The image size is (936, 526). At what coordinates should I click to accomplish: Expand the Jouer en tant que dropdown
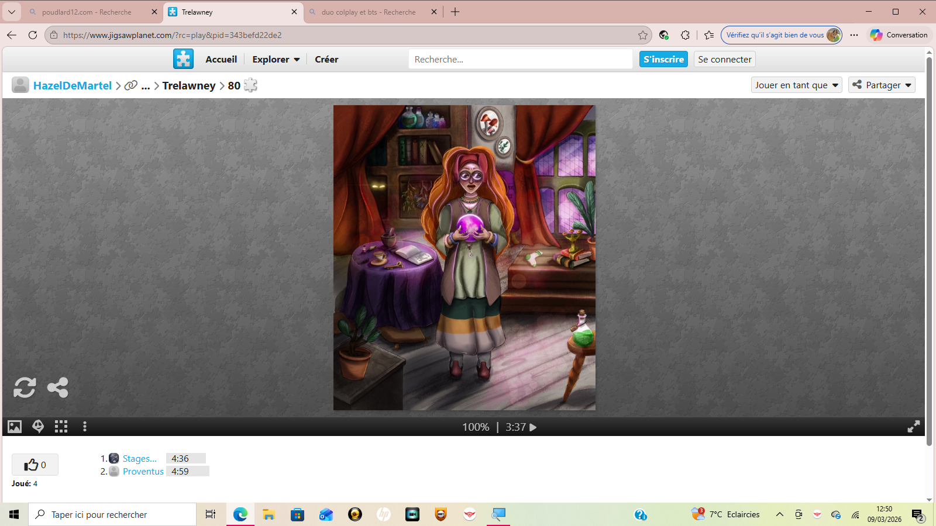(x=797, y=85)
